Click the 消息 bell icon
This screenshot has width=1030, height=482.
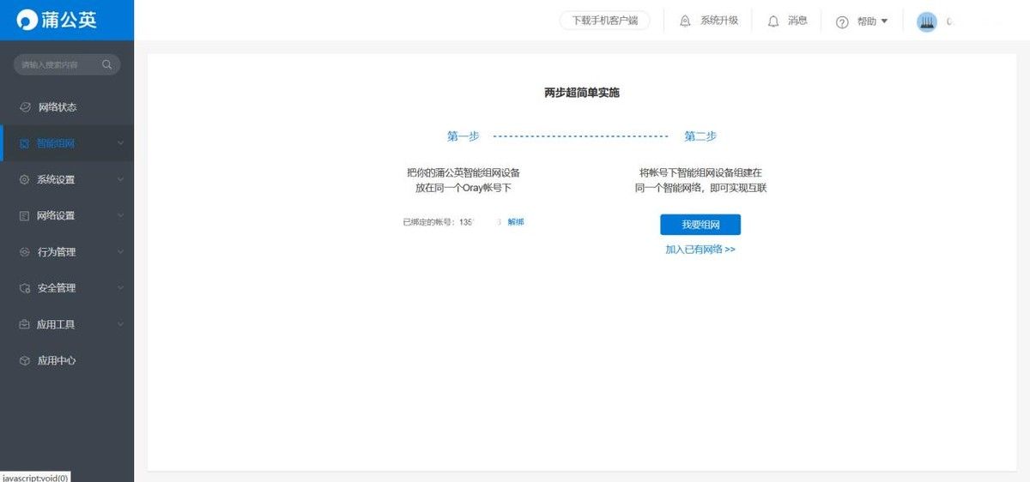[x=773, y=21]
